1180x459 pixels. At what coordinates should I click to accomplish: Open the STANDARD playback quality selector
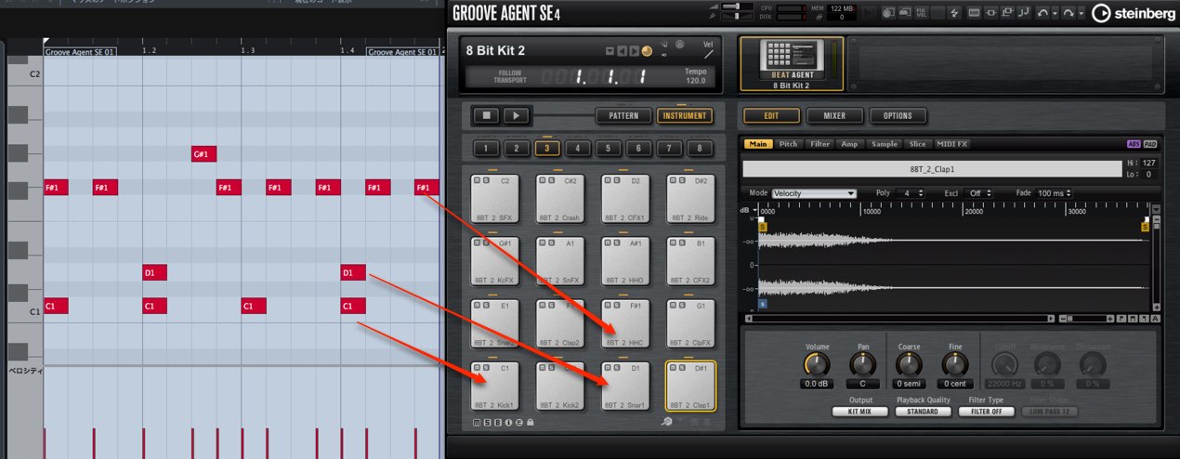pos(923,411)
